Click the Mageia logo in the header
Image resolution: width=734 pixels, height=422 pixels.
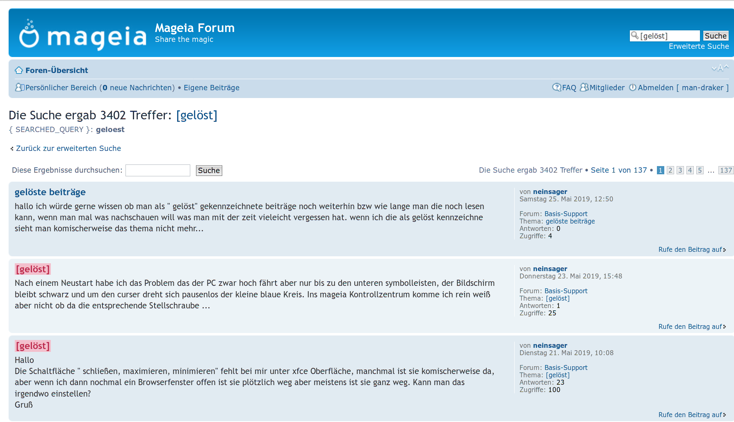[82, 35]
